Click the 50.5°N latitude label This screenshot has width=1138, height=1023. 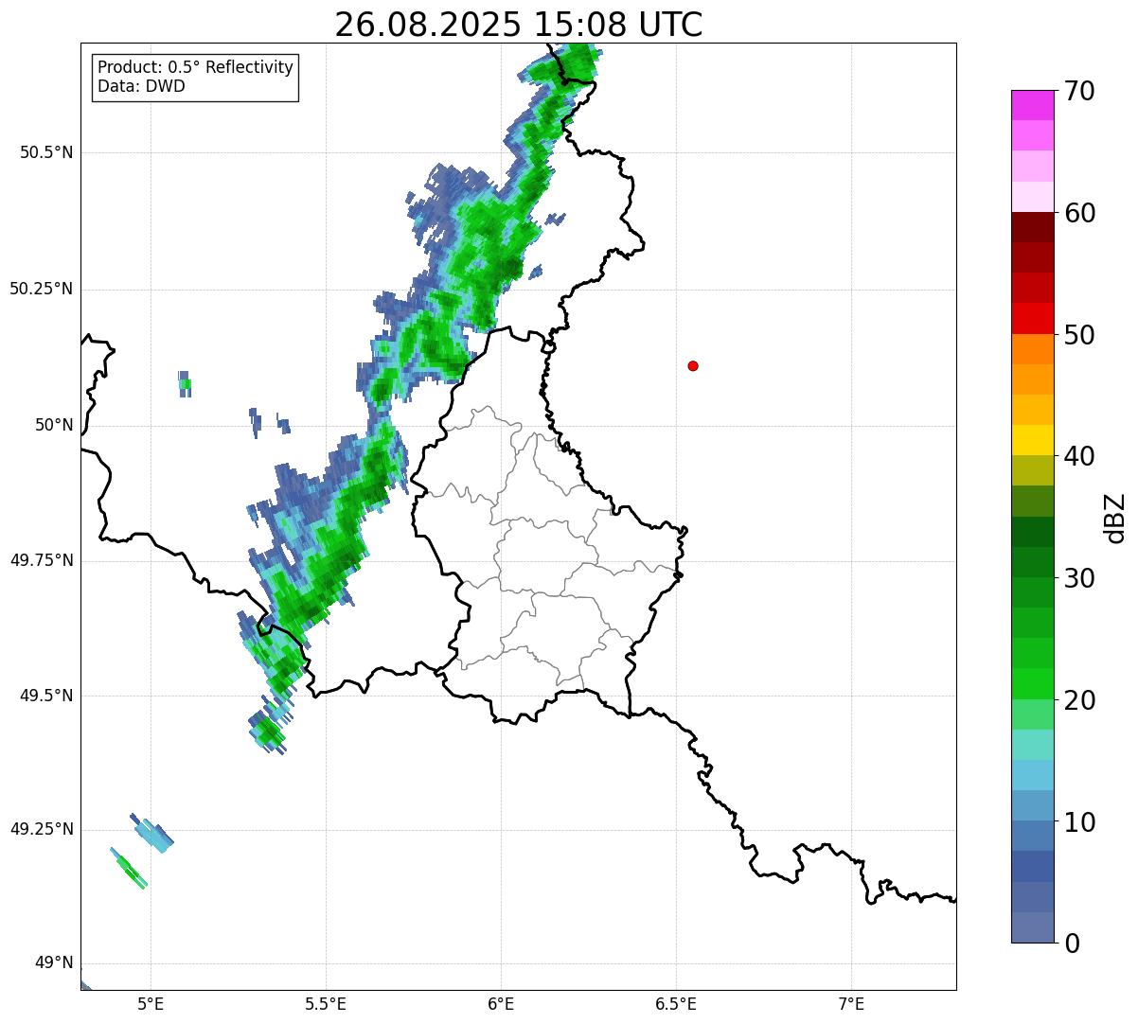(46, 152)
